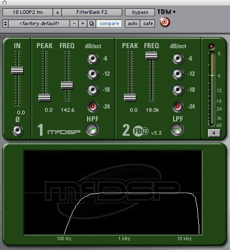Image resolution: width=230 pixels, height=250 pixels.
Task: Click the IN value 0.0 field
Action: pos(21,113)
